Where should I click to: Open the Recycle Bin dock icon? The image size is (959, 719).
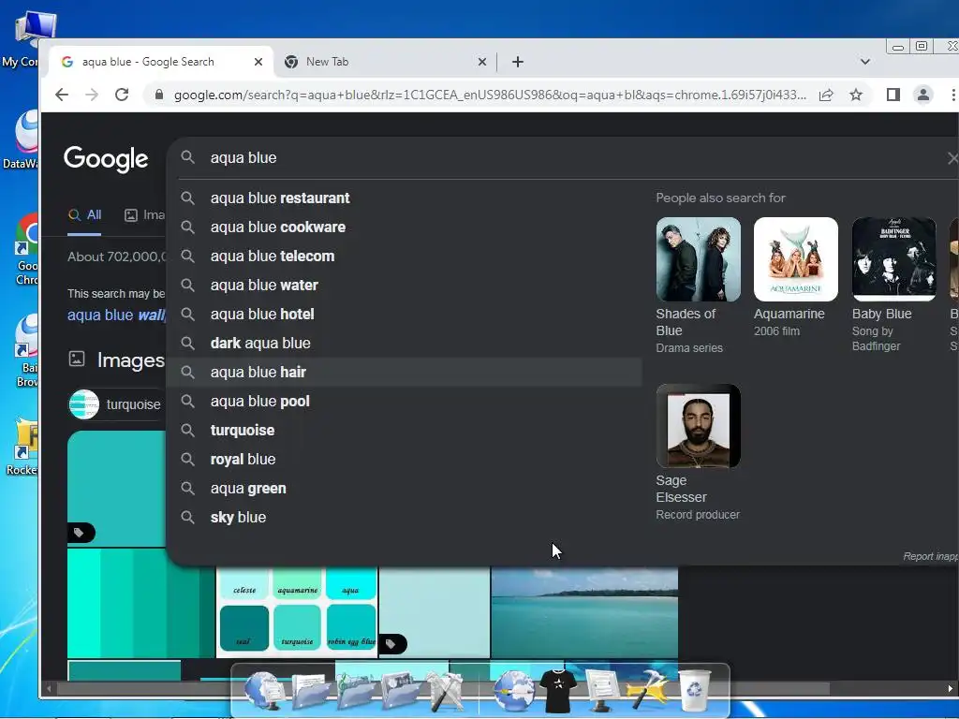(695, 690)
